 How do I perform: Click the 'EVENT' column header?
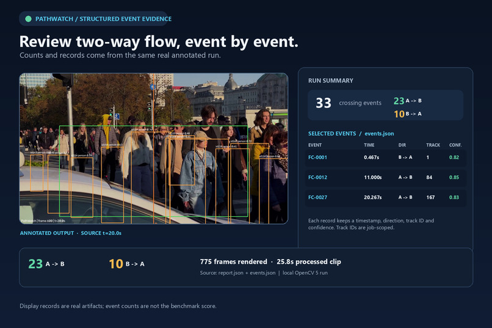pyautogui.click(x=315, y=145)
